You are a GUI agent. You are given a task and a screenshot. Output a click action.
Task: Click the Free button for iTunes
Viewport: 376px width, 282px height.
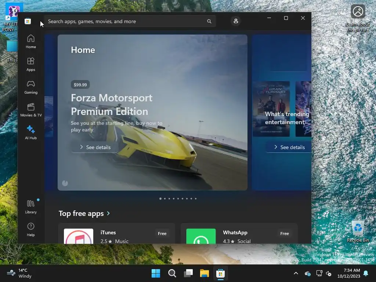[162, 233]
